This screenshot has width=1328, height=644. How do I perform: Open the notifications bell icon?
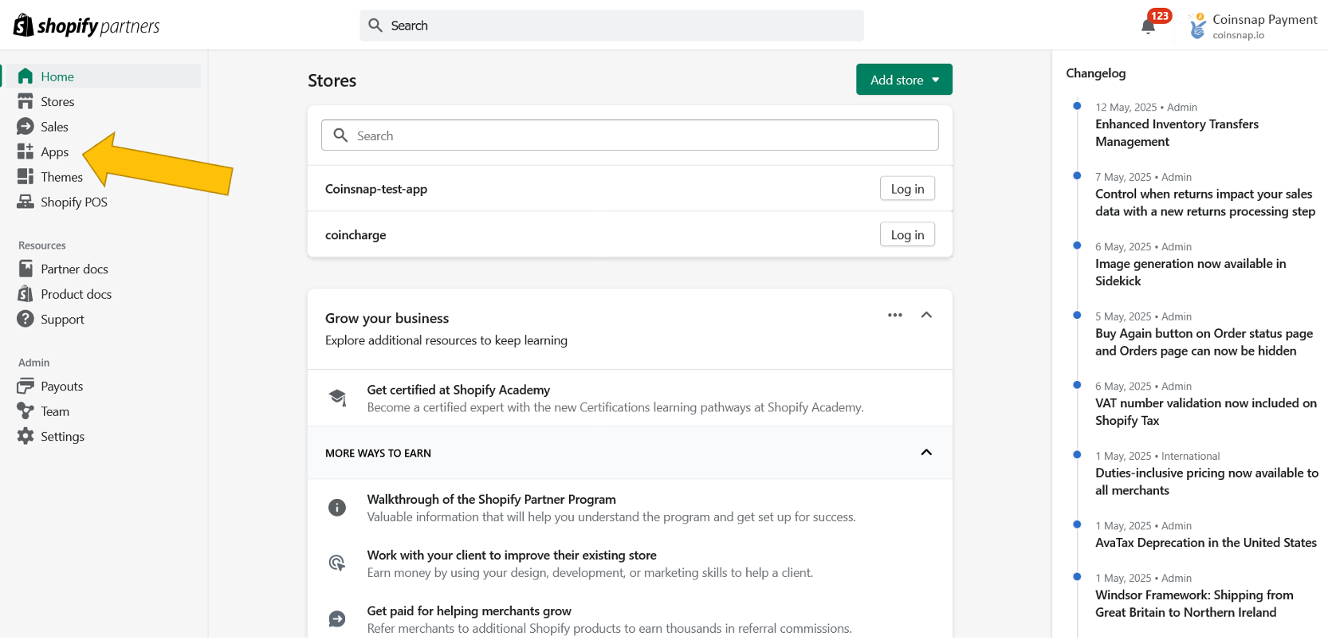1148,26
